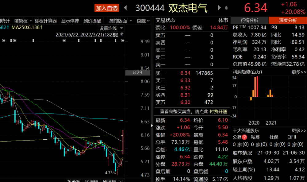Click the 量比 value 11.10
The height and width of the screenshot is (182, 307).
[221, 149]
